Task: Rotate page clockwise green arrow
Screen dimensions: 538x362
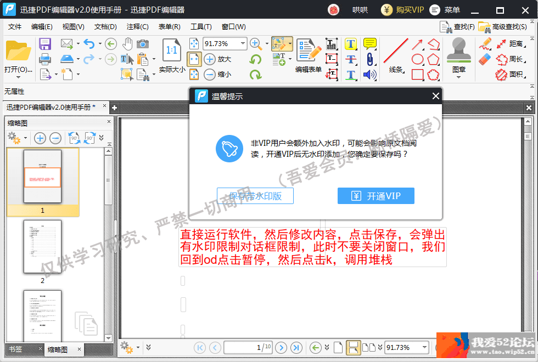Action: 255,75
